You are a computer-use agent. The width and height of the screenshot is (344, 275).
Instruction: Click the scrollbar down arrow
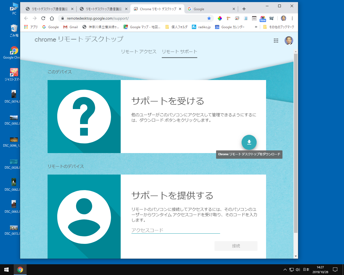pyautogui.click(x=296, y=256)
